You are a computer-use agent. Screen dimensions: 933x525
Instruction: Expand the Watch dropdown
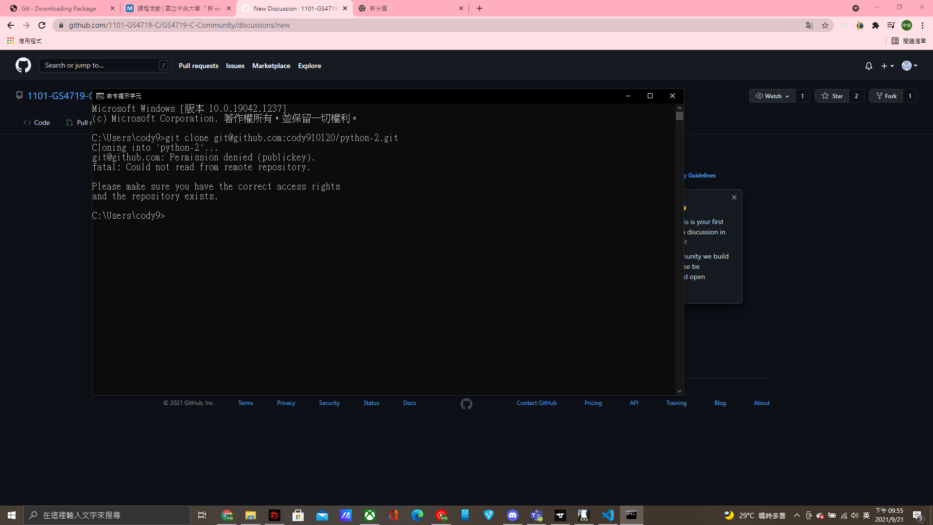[x=772, y=96]
